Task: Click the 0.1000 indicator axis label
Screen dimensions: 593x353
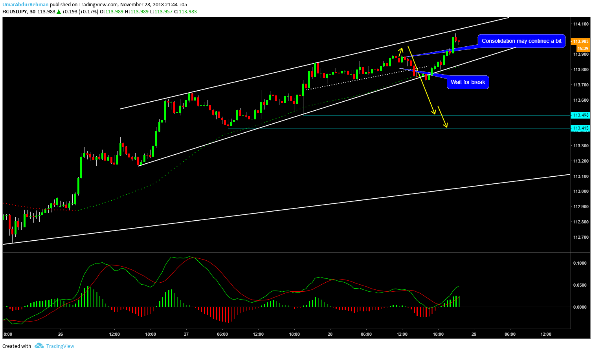Action: [581, 263]
